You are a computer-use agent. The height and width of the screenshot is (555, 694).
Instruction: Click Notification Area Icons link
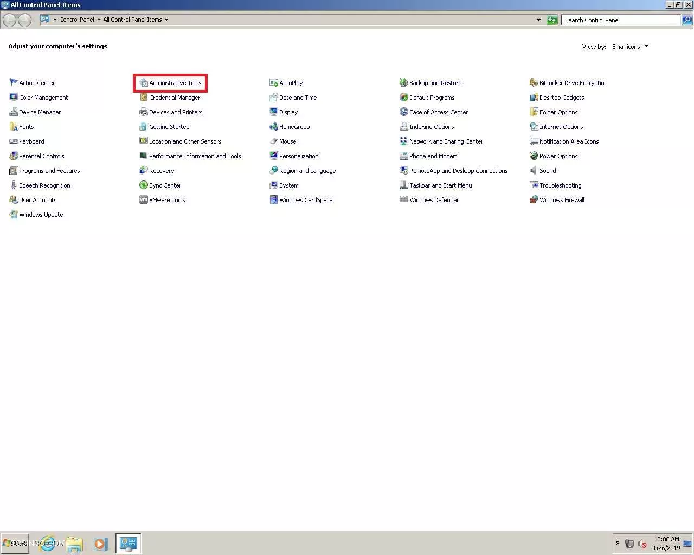point(569,141)
